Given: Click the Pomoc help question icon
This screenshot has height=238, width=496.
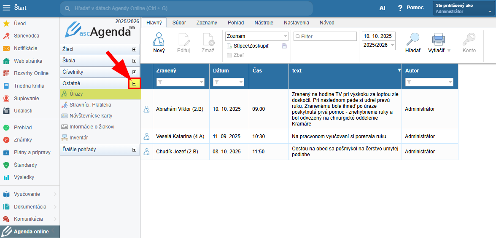Looking at the screenshot, I should coord(400,8).
